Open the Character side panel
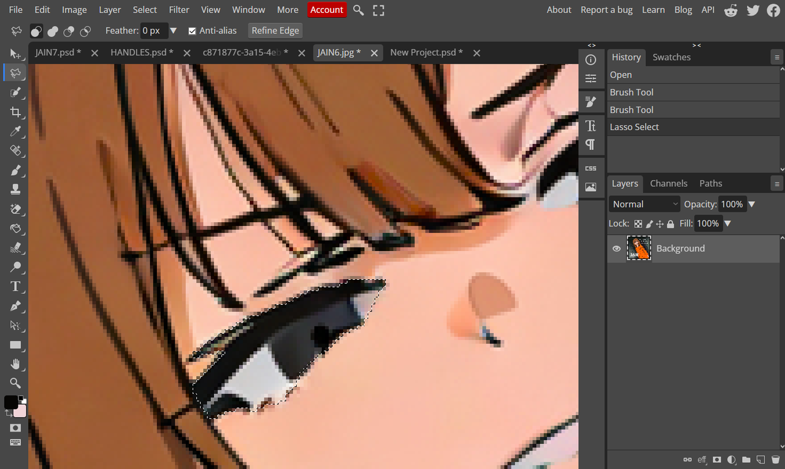The image size is (785, 469). point(591,126)
